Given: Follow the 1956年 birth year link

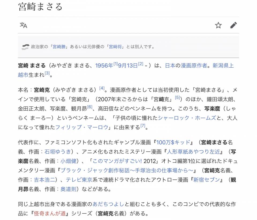Looking at the screenshot, I should coord(104,66).
